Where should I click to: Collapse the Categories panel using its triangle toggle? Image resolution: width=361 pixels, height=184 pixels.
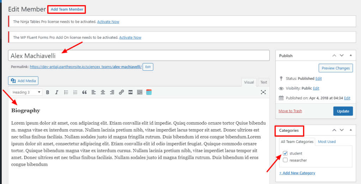point(350,130)
